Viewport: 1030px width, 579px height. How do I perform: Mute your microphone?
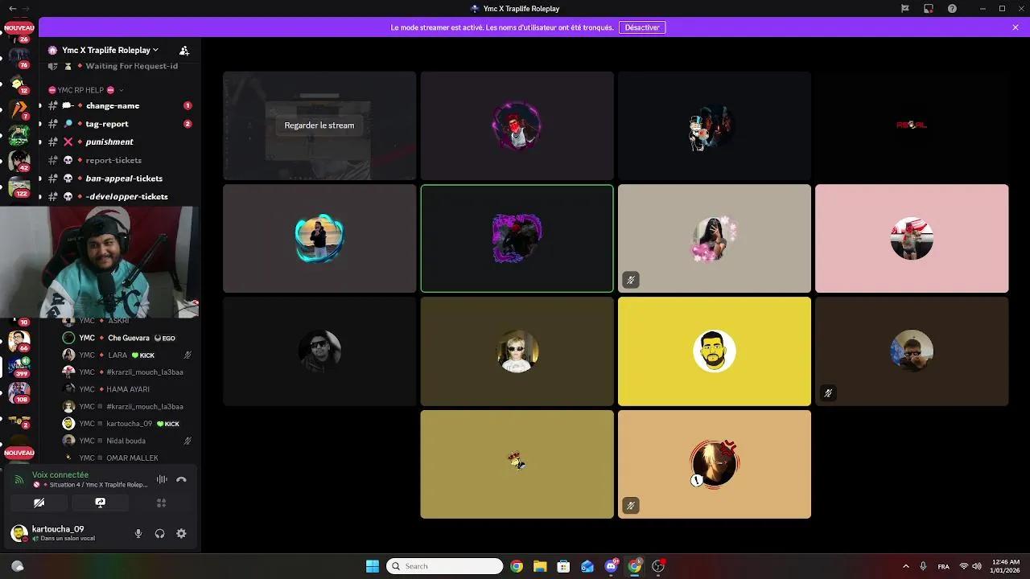(x=138, y=533)
